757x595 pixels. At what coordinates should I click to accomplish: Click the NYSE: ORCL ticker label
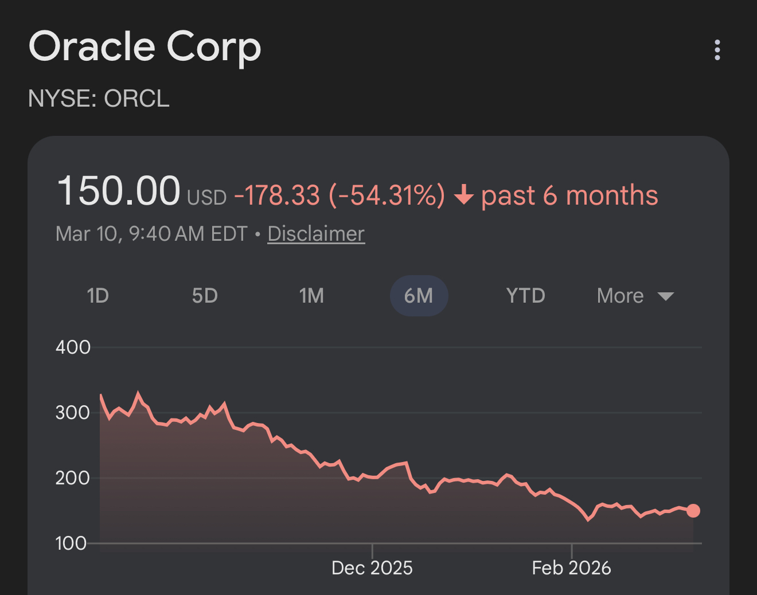point(99,99)
